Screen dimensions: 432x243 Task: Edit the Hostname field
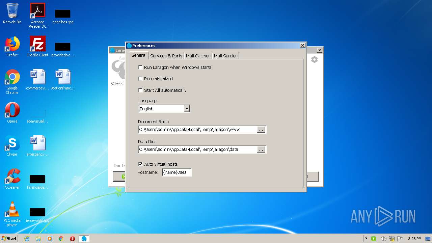point(177,172)
